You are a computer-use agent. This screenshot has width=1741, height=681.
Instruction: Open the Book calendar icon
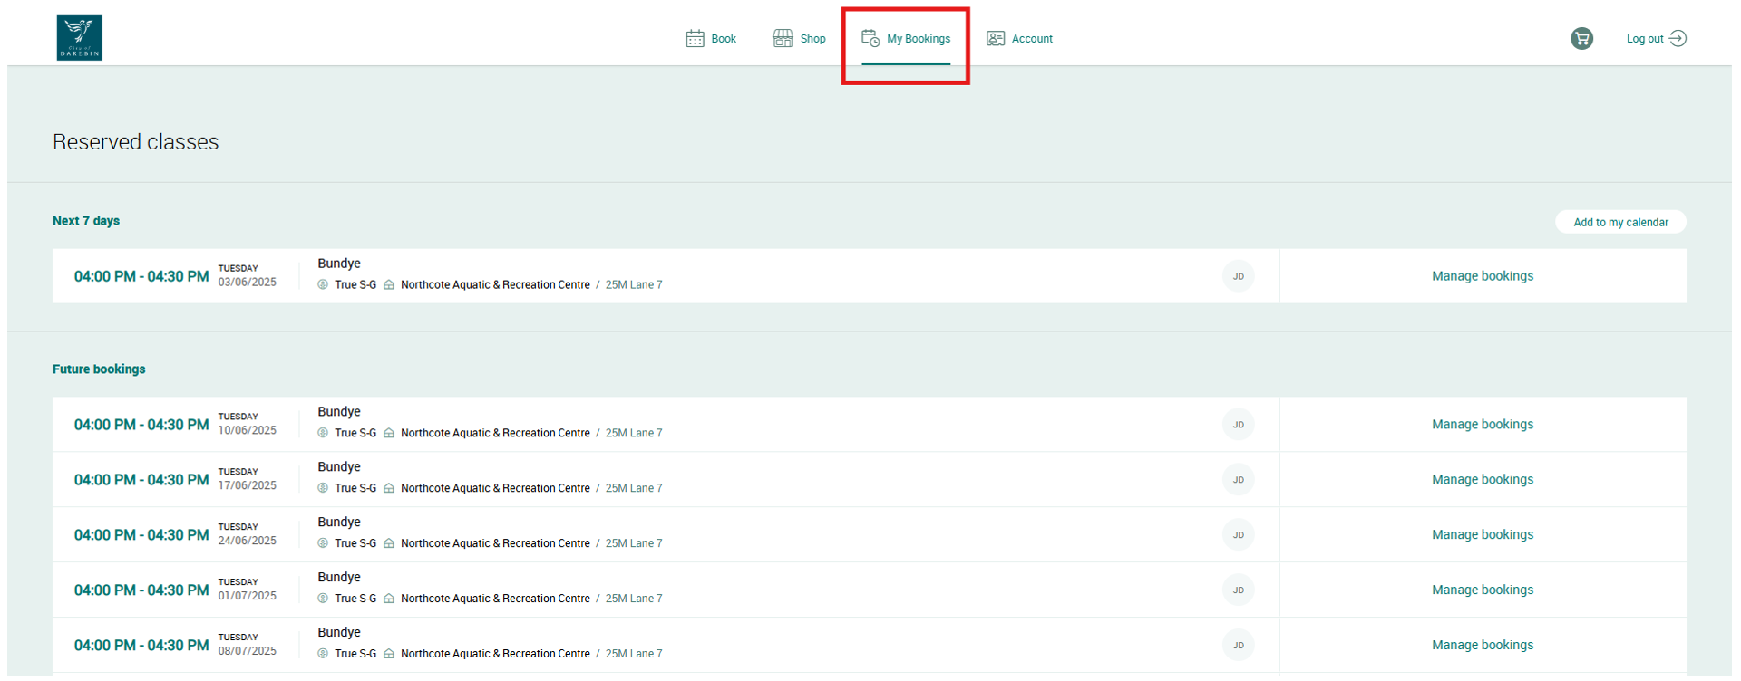[x=695, y=38]
